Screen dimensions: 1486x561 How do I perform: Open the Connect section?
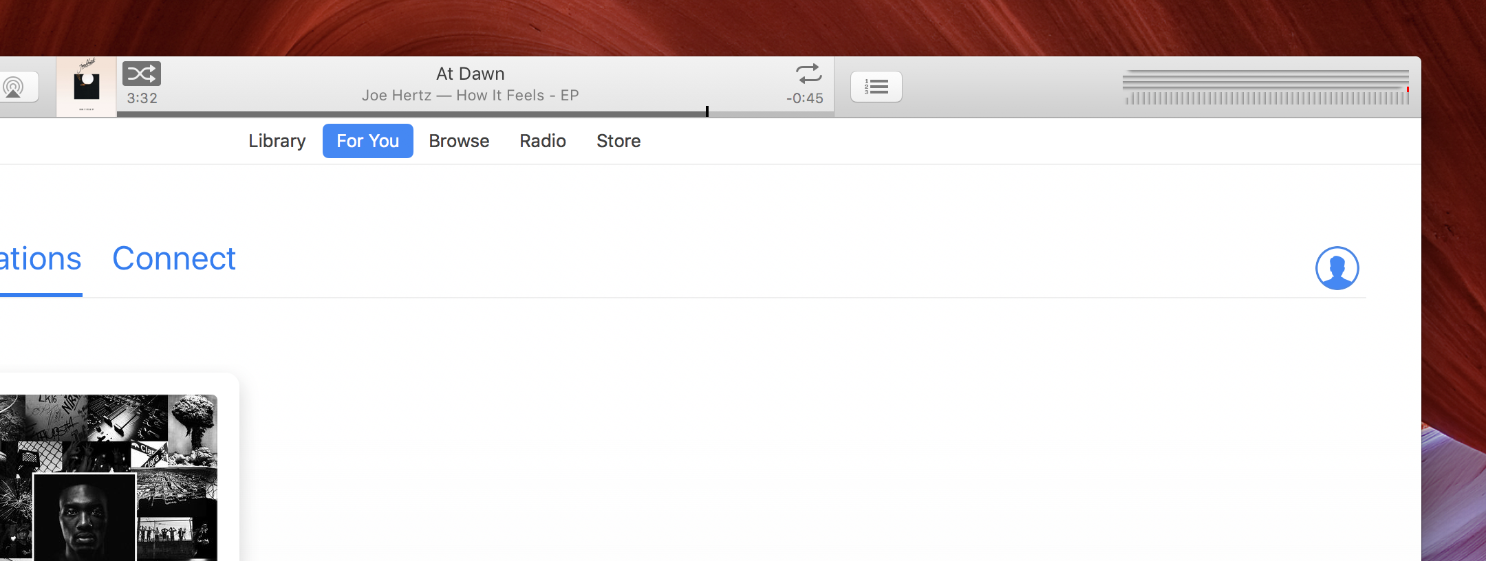174,259
